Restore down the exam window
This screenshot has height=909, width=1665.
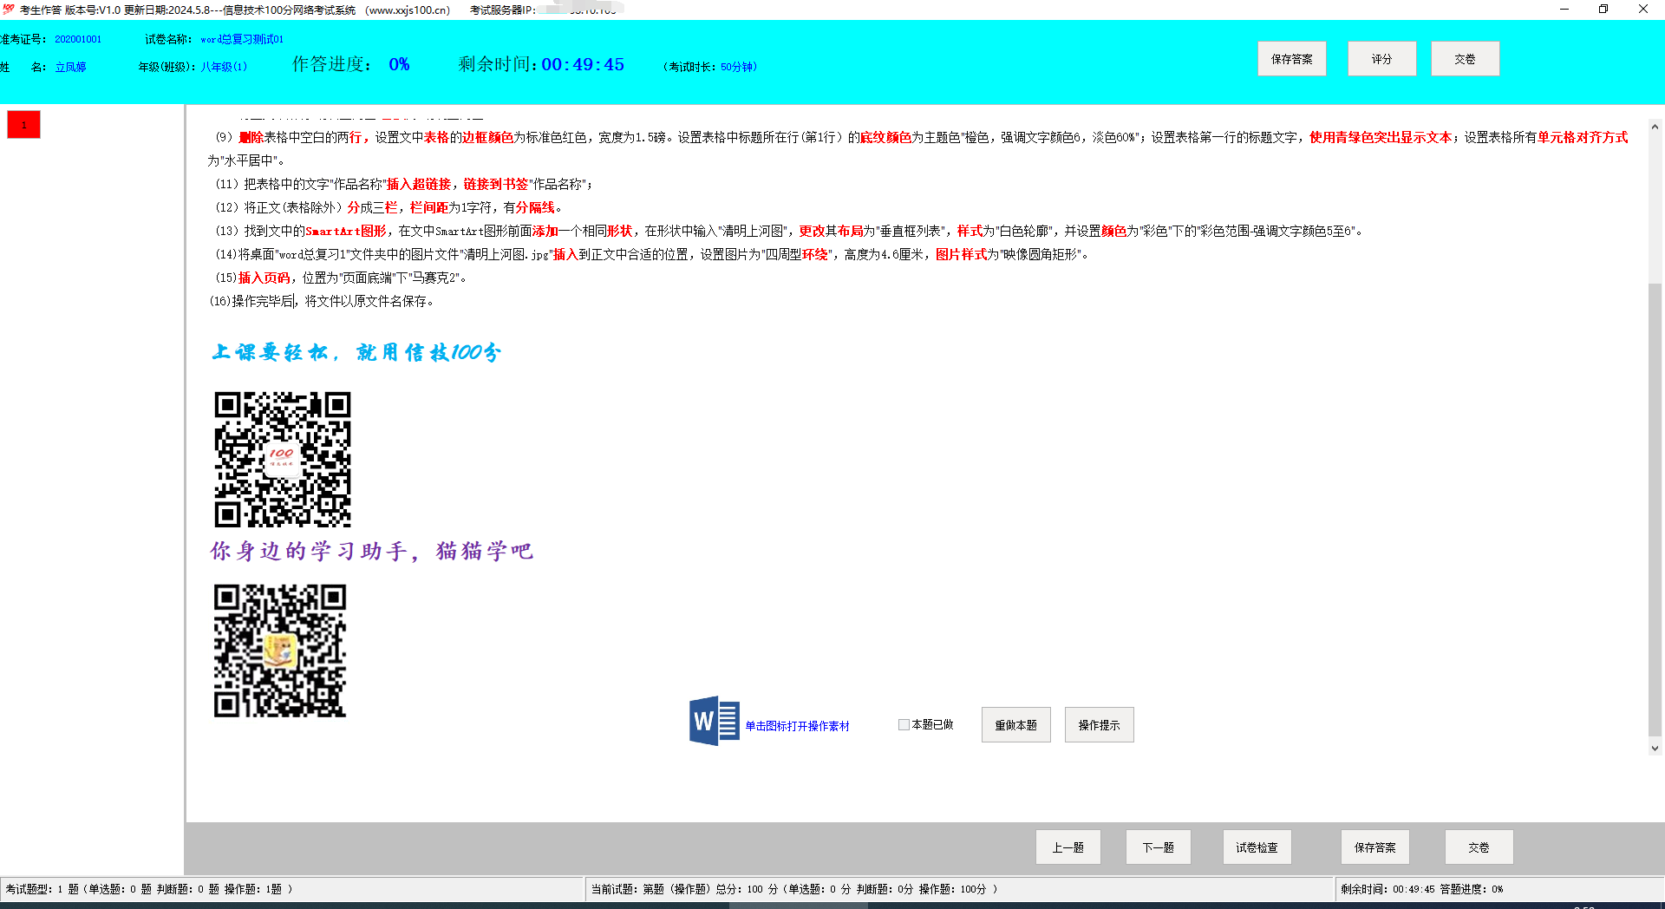[x=1603, y=10]
